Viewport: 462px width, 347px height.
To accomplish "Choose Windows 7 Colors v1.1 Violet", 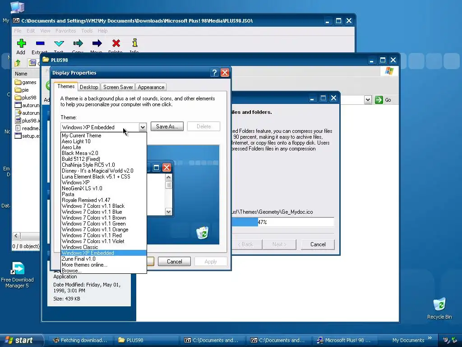I will coord(103,241).
